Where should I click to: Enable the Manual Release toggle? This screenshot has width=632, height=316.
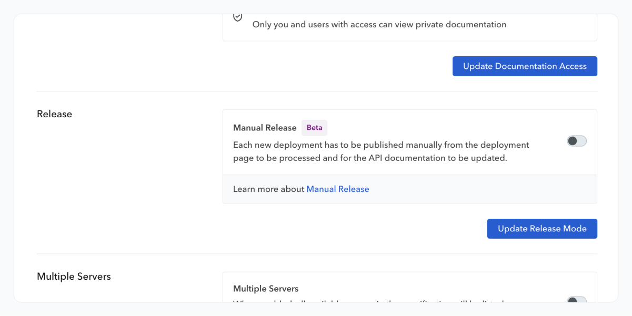(x=577, y=141)
